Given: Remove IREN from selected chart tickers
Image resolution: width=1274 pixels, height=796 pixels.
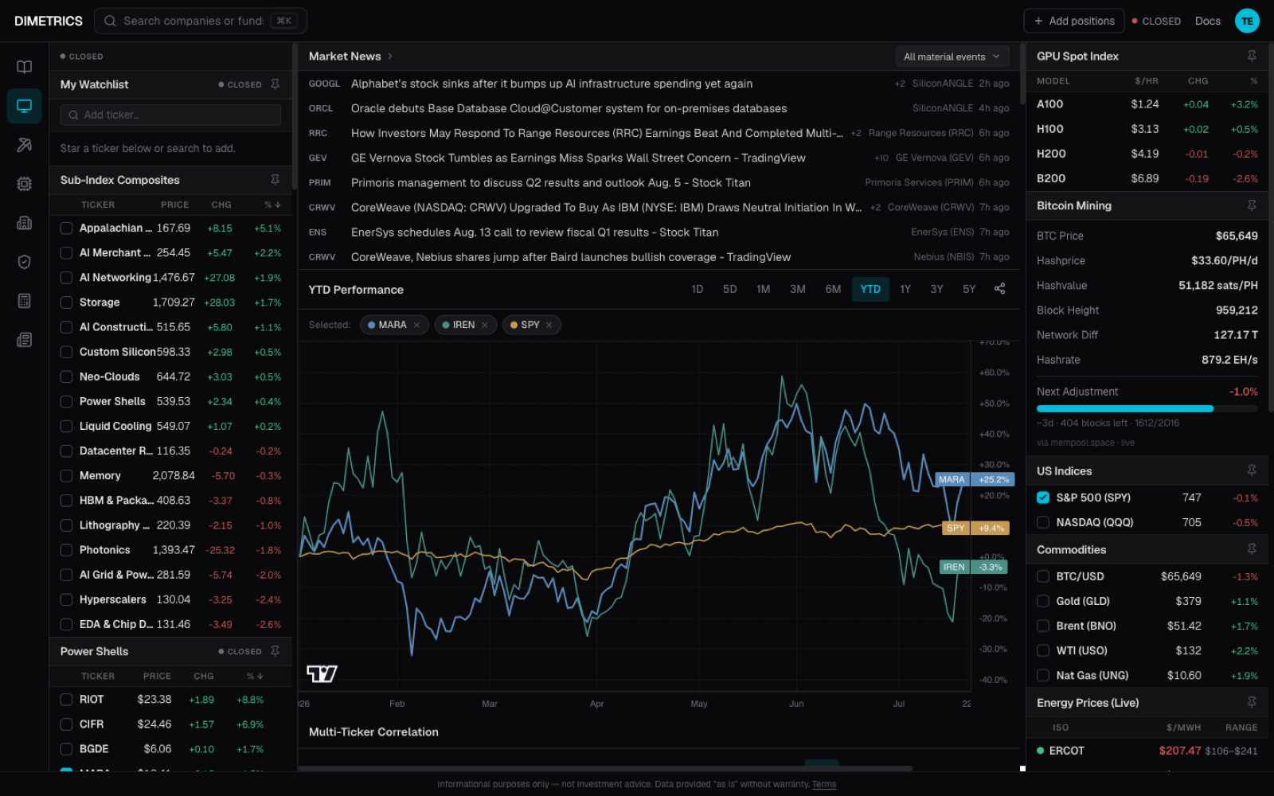Looking at the screenshot, I should (485, 325).
